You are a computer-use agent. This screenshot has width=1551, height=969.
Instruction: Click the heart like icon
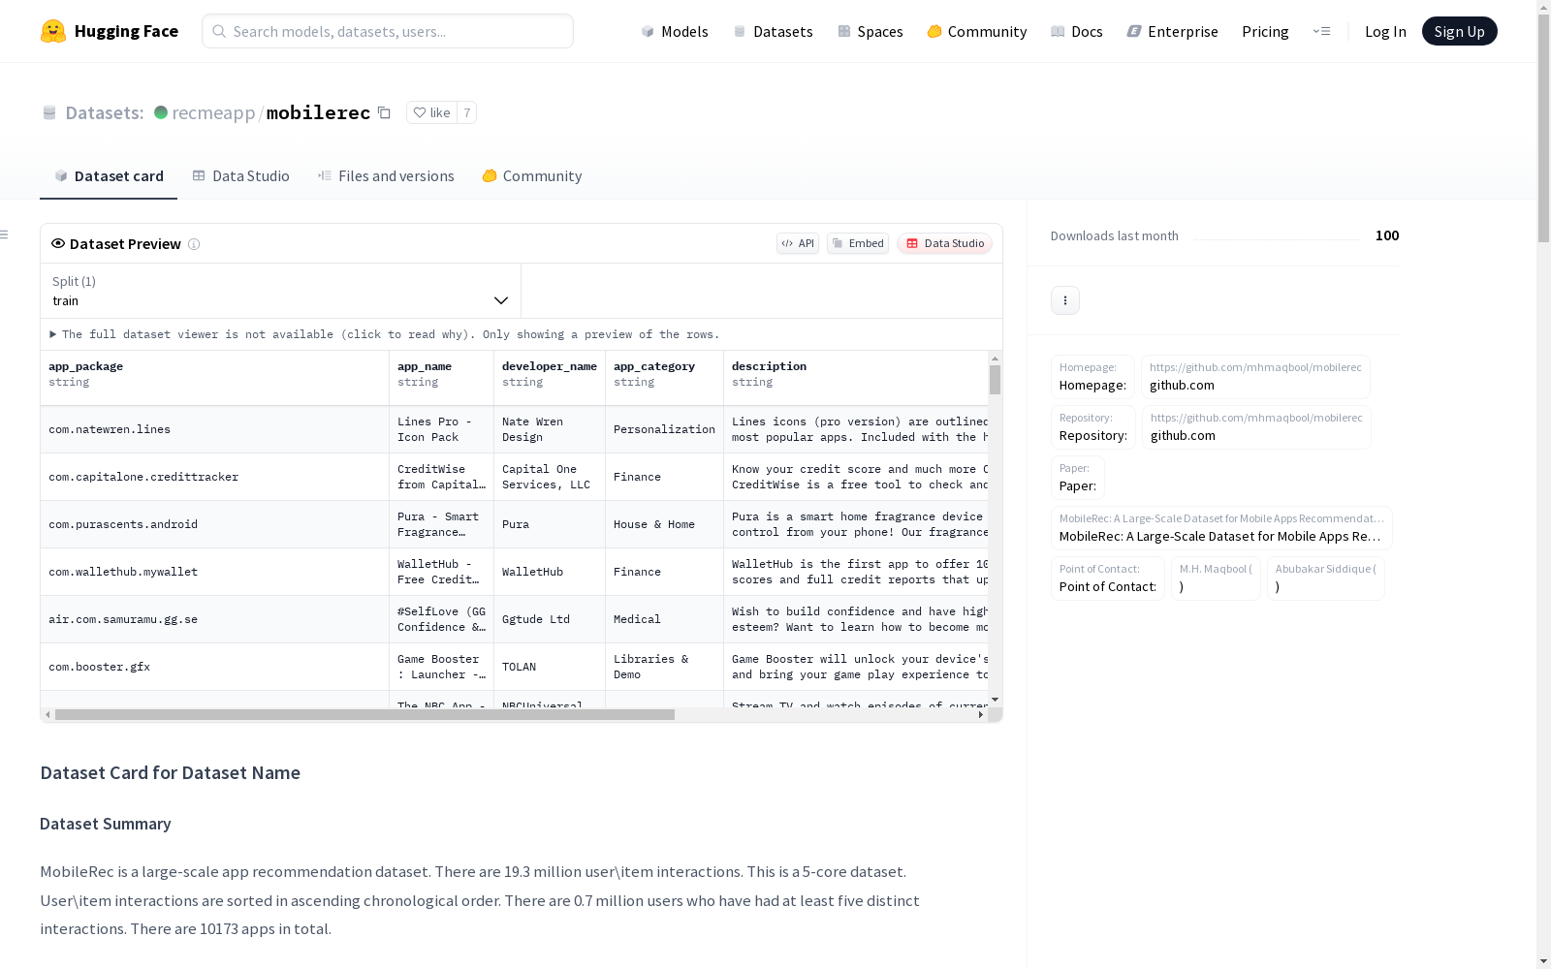420,112
